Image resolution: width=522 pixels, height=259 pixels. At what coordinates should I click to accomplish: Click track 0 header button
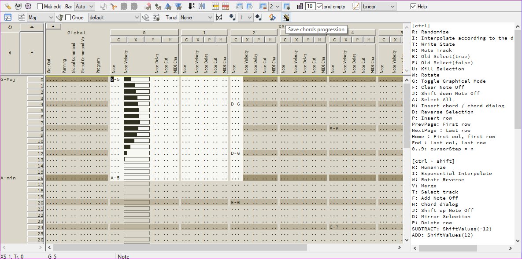[144, 33]
